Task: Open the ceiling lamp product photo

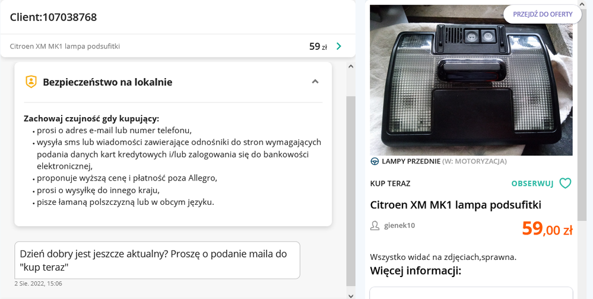Action: click(x=471, y=80)
